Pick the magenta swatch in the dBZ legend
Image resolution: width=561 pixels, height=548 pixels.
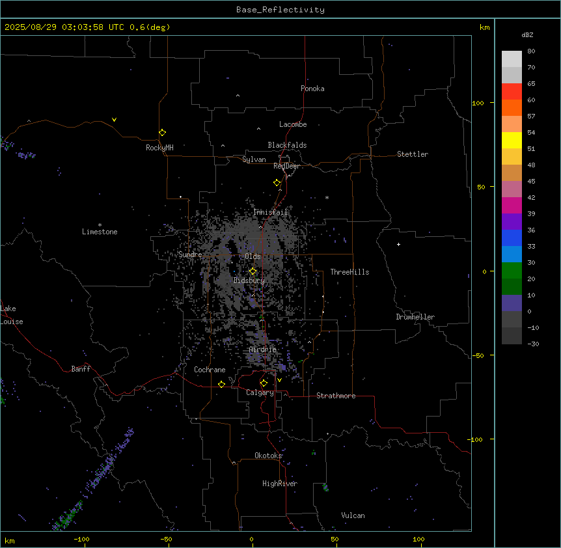[x=512, y=205]
